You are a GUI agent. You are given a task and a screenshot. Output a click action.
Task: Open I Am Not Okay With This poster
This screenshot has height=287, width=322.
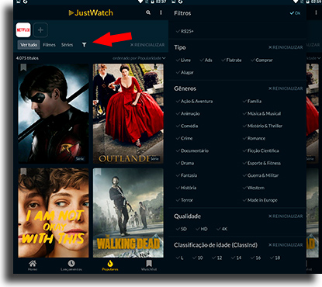pyautogui.click(x=54, y=213)
